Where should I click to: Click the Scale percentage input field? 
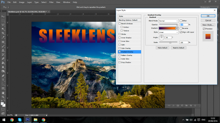184,42
